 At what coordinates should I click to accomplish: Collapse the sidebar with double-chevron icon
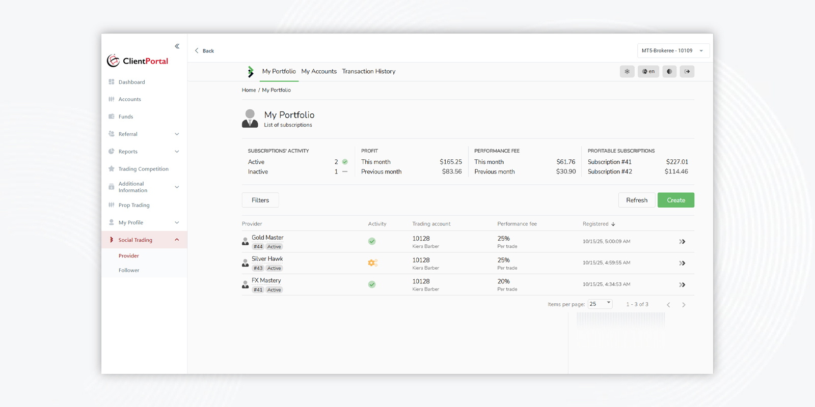pos(177,46)
